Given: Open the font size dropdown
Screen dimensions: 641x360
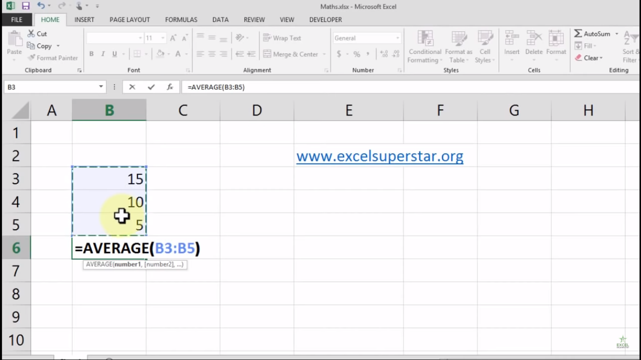Looking at the screenshot, I should (x=163, y=38).
